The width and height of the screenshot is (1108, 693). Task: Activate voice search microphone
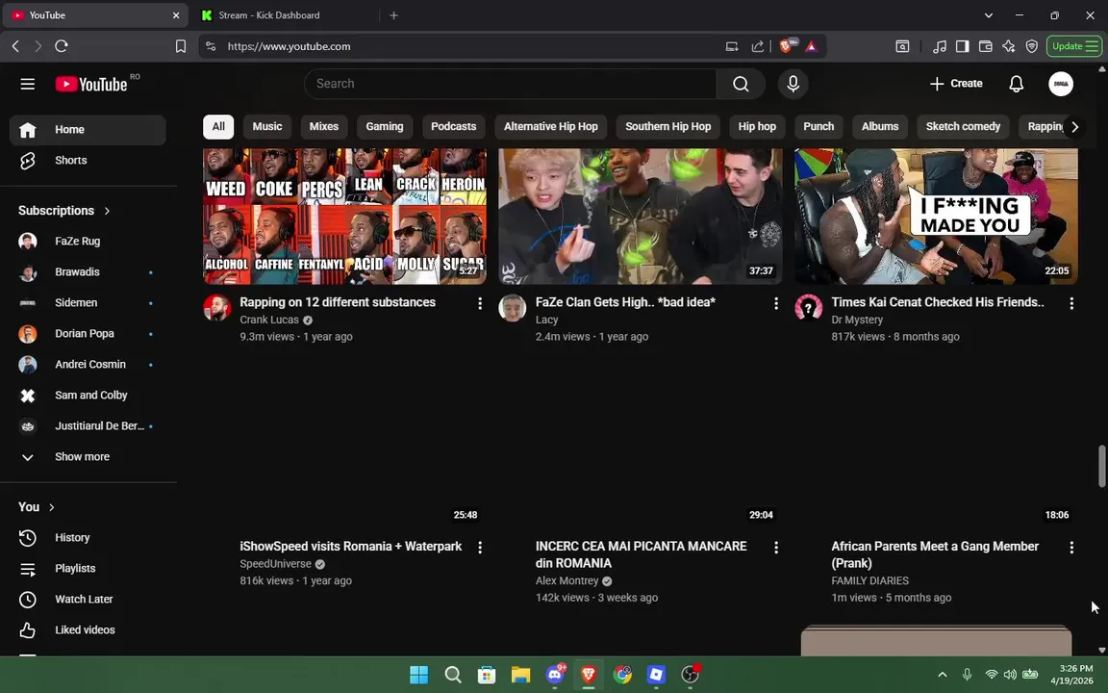coord(793,84)
